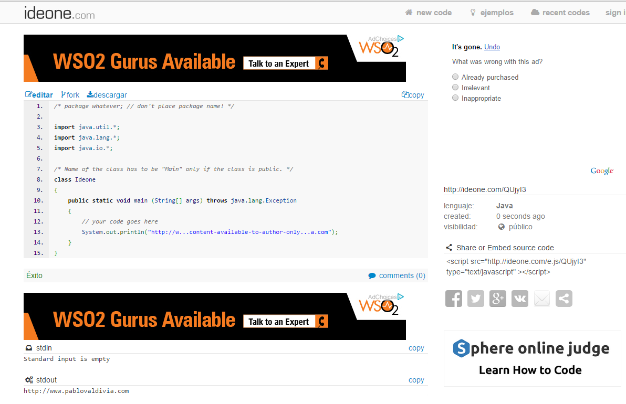Click the import java.util.* line
This screenshot has height=404, width=626.
pyautogui.click(x=87, y=127)
